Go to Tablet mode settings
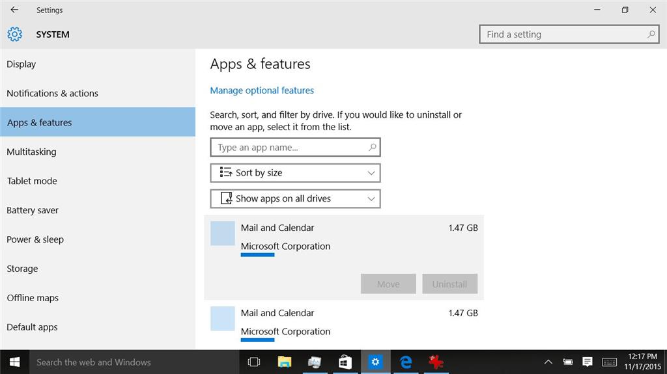The width and height of the screenshot is (667, 374). (98, 181)
